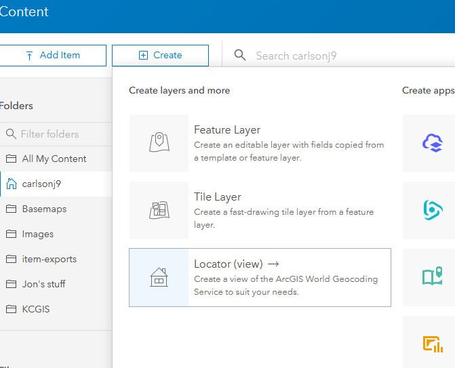Open the Create dropdown

tap(160, 56)
